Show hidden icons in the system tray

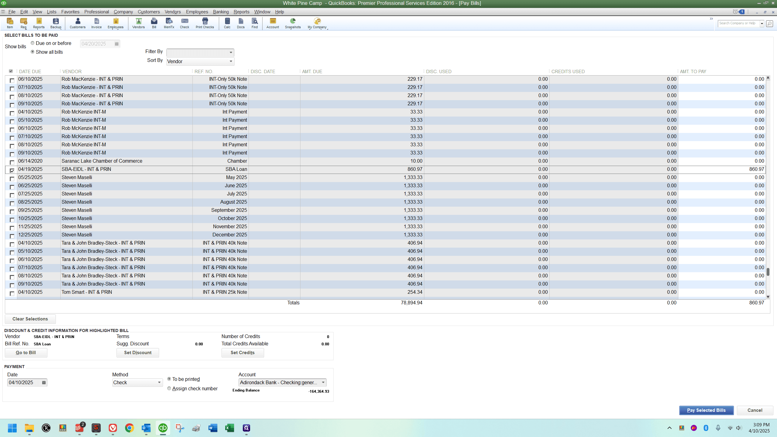point(670,428)
